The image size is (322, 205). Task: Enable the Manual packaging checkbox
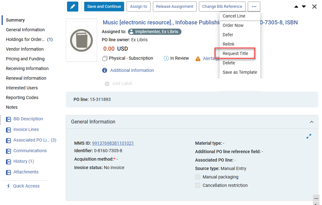click(198, 177)
